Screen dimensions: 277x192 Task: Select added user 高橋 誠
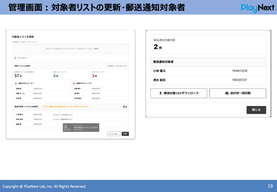(x=19, y=89)
